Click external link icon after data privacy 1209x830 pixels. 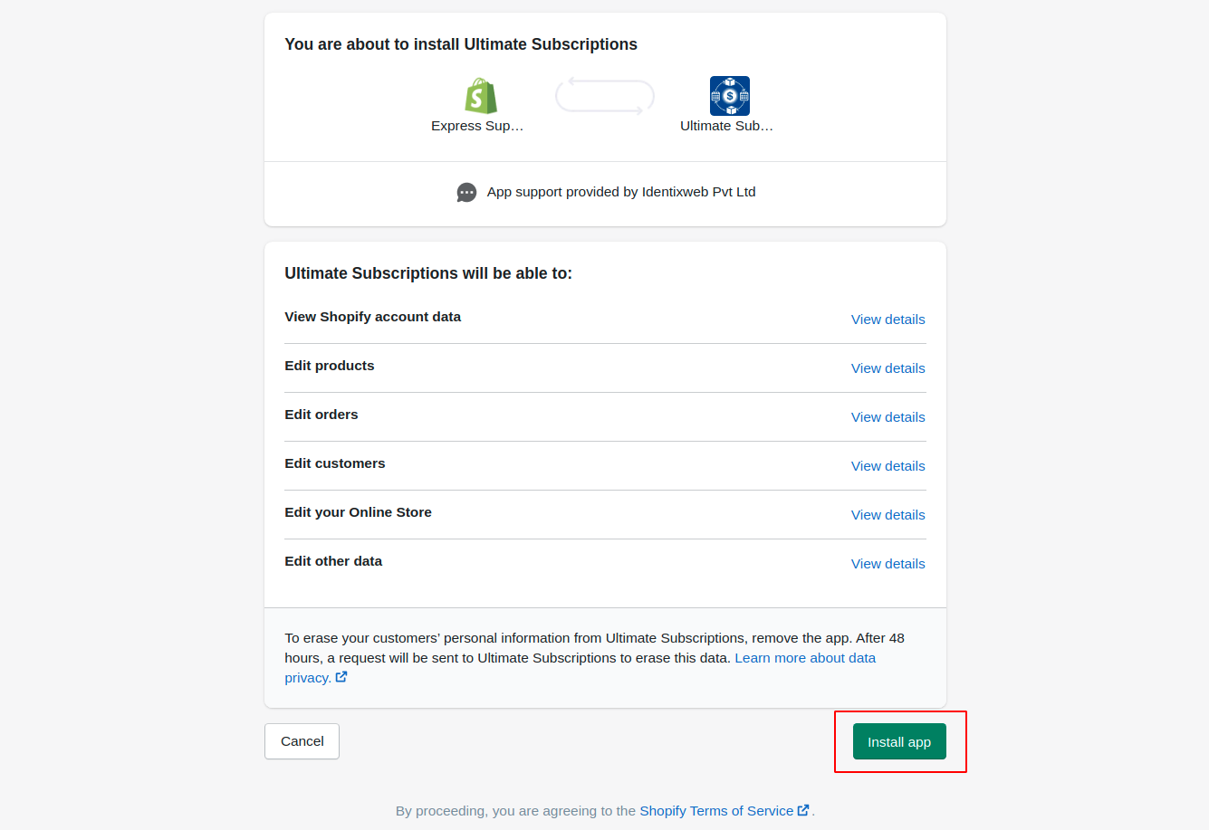(x=341, y=677)
